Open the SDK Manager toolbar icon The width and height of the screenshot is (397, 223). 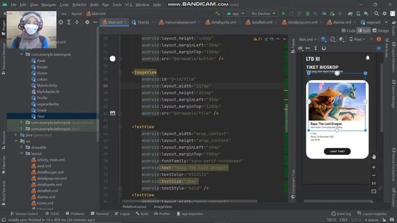[x=366, y=14]
